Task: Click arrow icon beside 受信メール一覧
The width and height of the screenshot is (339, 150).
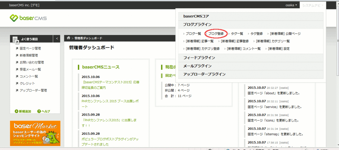Action: [x=17, y=69]
